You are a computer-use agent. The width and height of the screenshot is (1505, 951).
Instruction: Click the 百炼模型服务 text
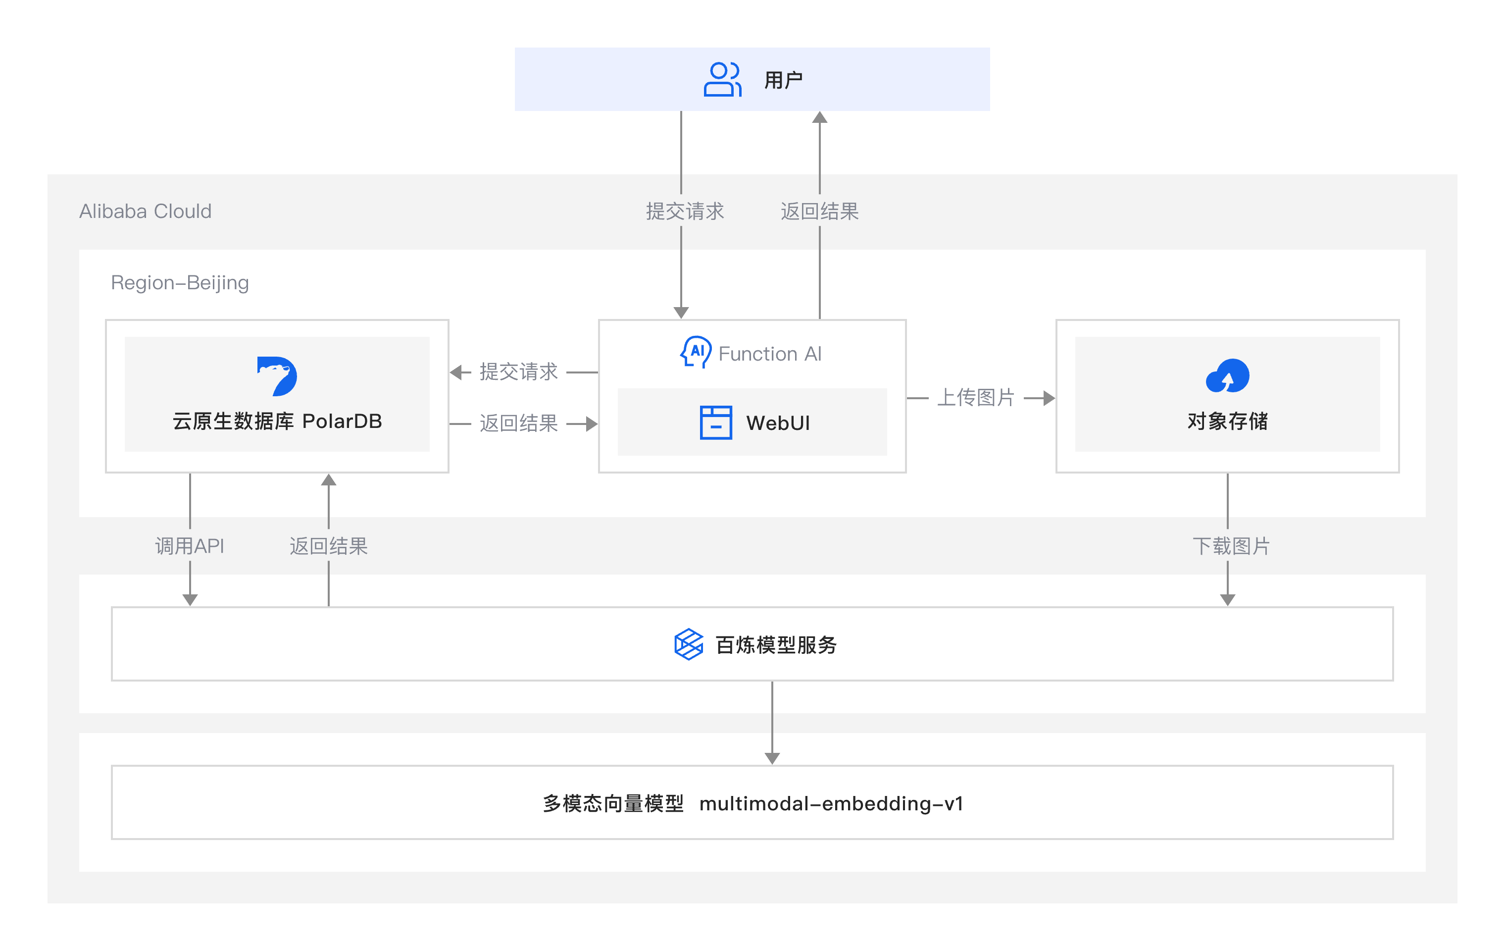776,644
